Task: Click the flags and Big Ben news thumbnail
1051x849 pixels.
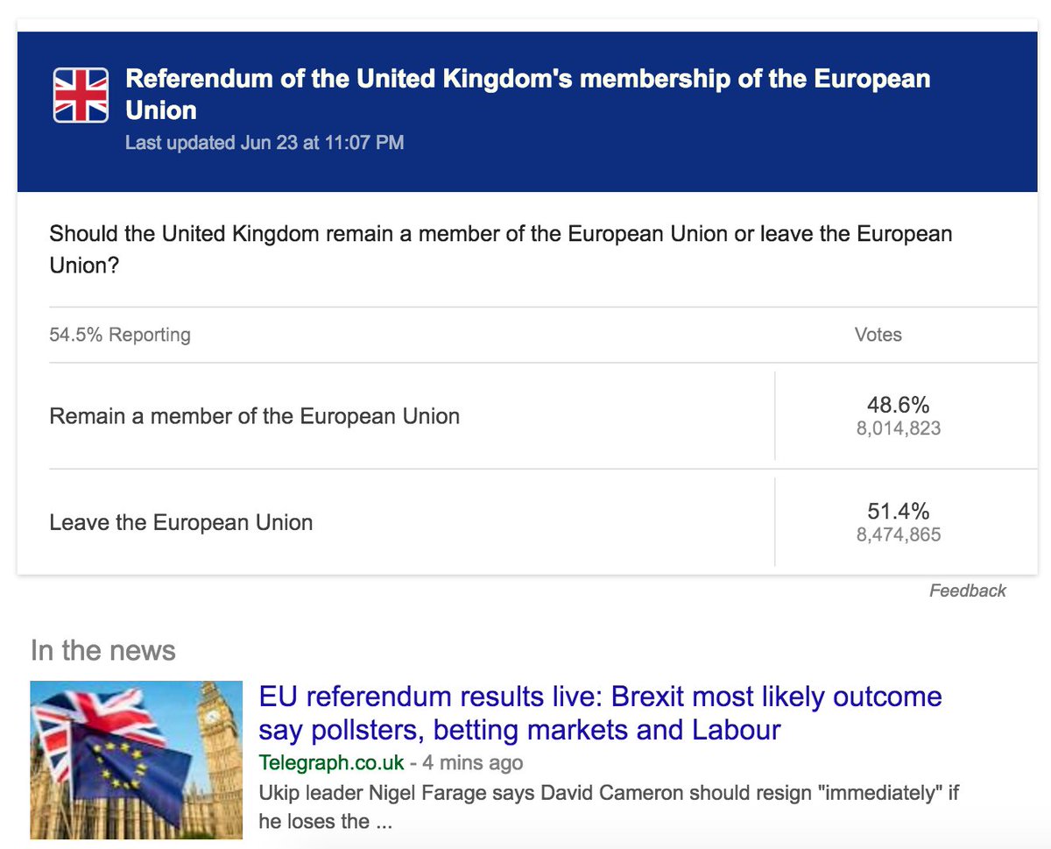Action: coord(137,760)
